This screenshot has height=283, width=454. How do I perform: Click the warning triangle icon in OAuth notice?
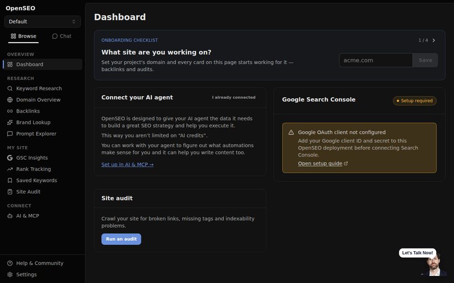[x=291, y=132]
